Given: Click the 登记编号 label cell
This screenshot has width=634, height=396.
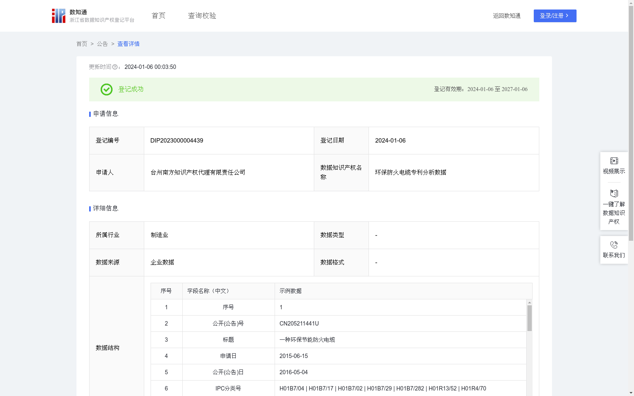Looking at the screenshot, I should coord(116,141).
